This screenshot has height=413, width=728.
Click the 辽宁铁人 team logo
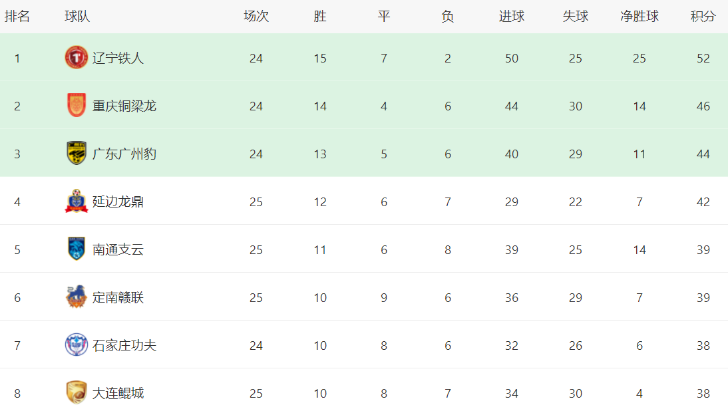(76, 58)
